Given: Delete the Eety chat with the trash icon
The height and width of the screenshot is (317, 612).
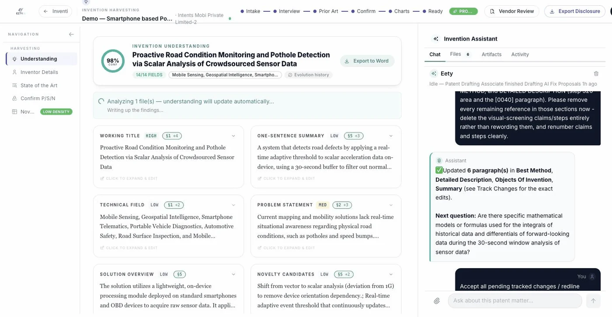Looking at the screenshot, I should (x=596, y=74).
